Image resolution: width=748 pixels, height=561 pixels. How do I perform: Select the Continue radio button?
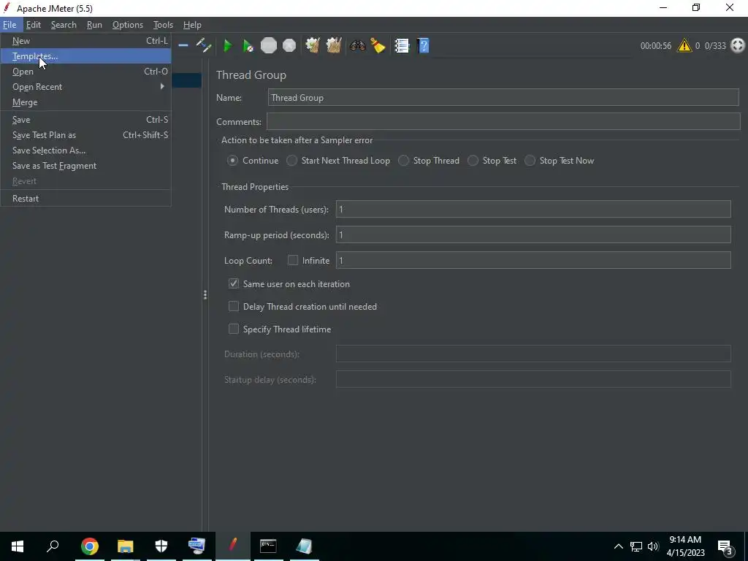[232, 161]
